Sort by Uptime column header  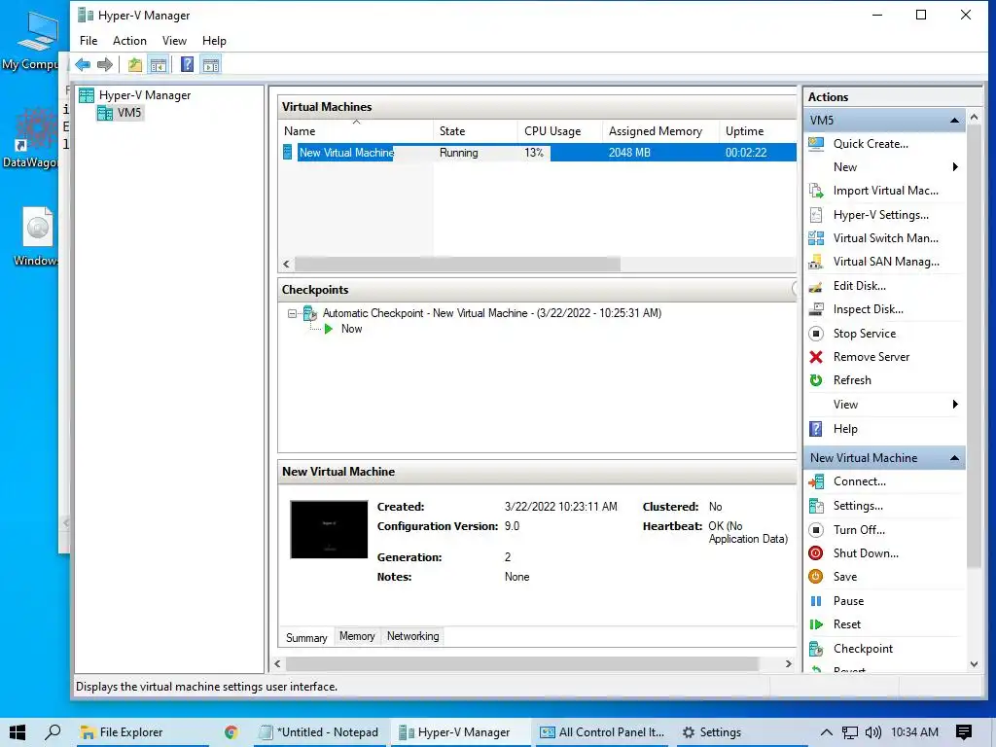click(759, 131)
